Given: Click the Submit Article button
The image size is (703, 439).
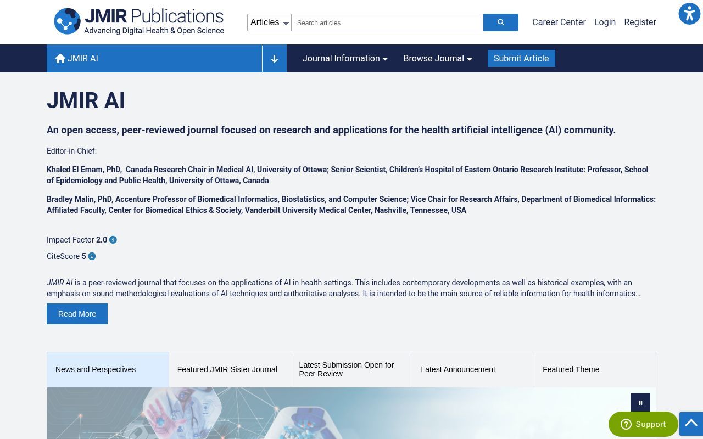Looking at the screenshot, I should tap(521, 58).
